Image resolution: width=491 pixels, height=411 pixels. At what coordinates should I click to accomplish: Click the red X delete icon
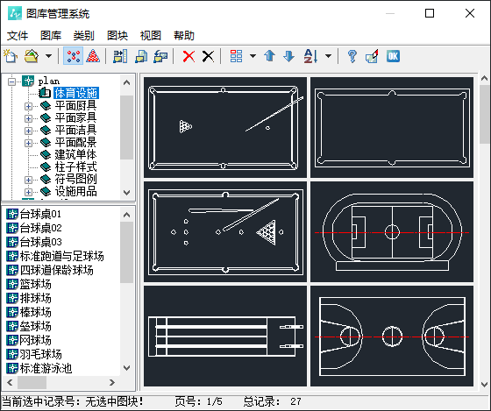[189, 57]
